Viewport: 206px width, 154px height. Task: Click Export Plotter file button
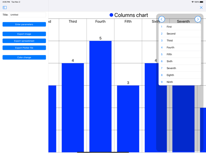pyautogui.click(x=24, y=48)
